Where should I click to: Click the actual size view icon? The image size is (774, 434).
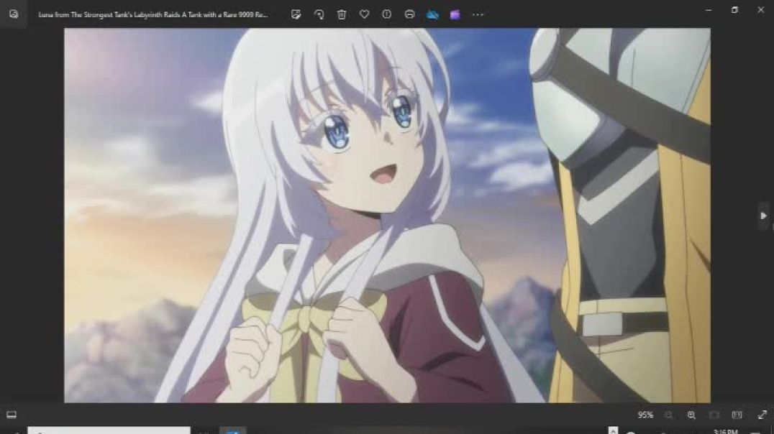pyautogui.click(x=737, y=415)
